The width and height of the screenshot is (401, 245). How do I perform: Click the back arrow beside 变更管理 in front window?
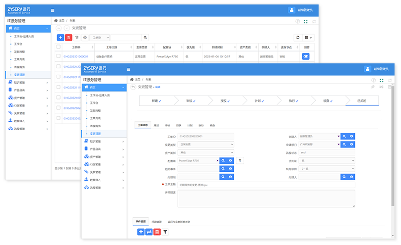coord(133,87)
